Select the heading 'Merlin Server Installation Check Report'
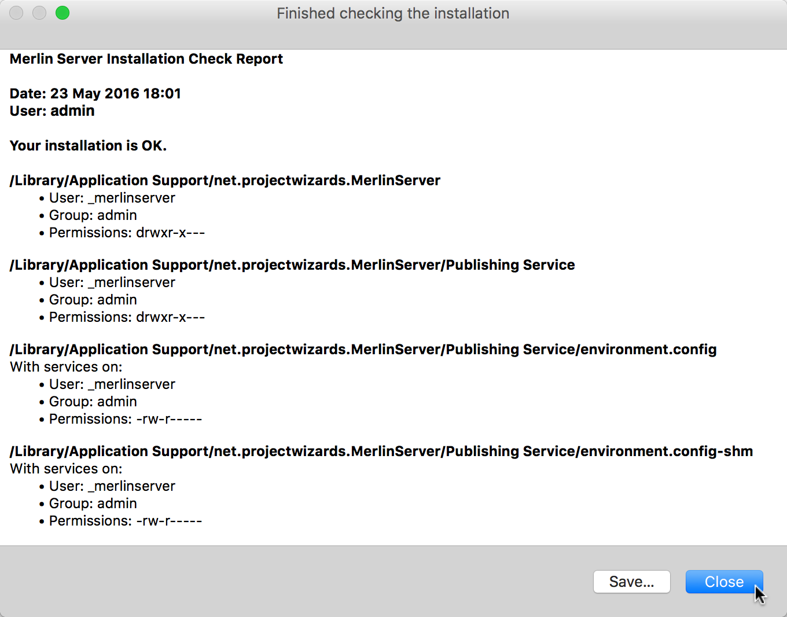The height and width of the screenshot is (617, 787). (146, 59)
